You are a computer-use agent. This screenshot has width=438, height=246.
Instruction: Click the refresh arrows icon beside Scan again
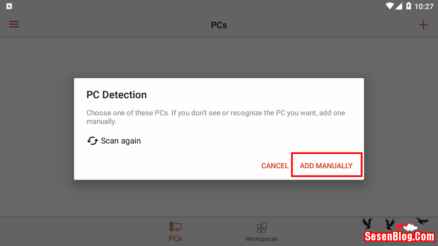[92, 141]
